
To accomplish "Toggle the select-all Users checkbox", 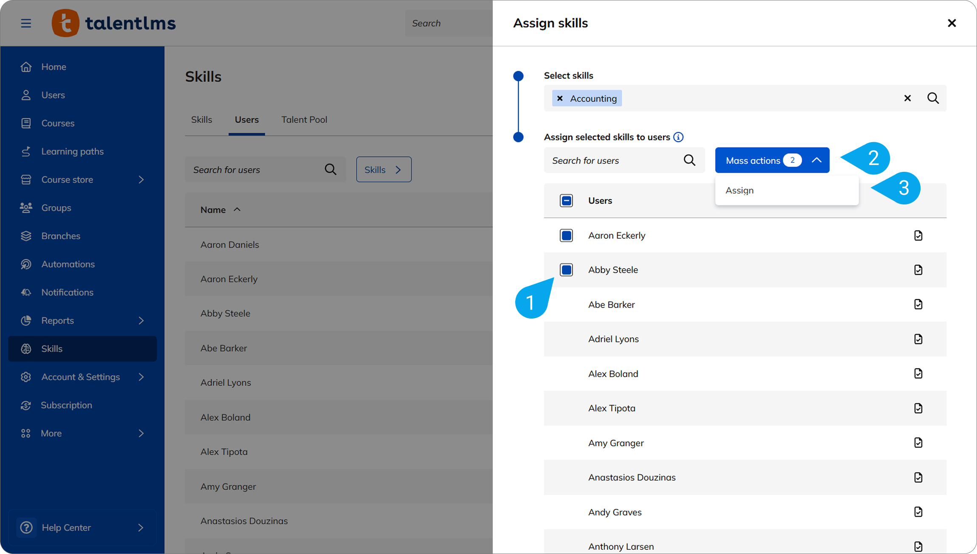I will pyautogui.click(x=566, y=201).
